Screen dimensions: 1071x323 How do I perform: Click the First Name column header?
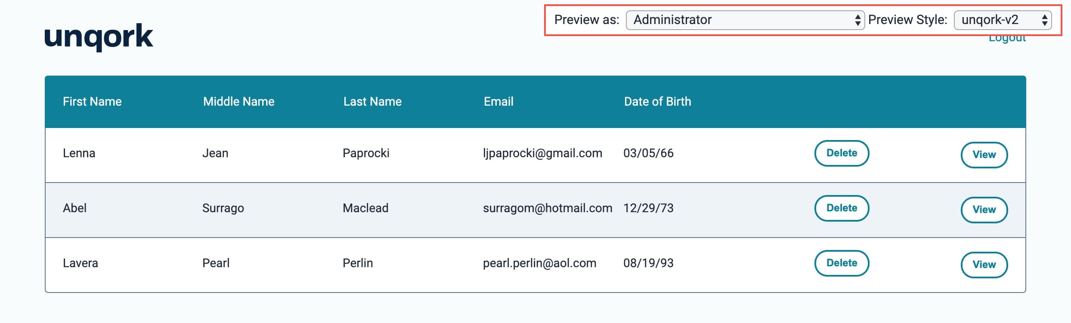point(92,101)
